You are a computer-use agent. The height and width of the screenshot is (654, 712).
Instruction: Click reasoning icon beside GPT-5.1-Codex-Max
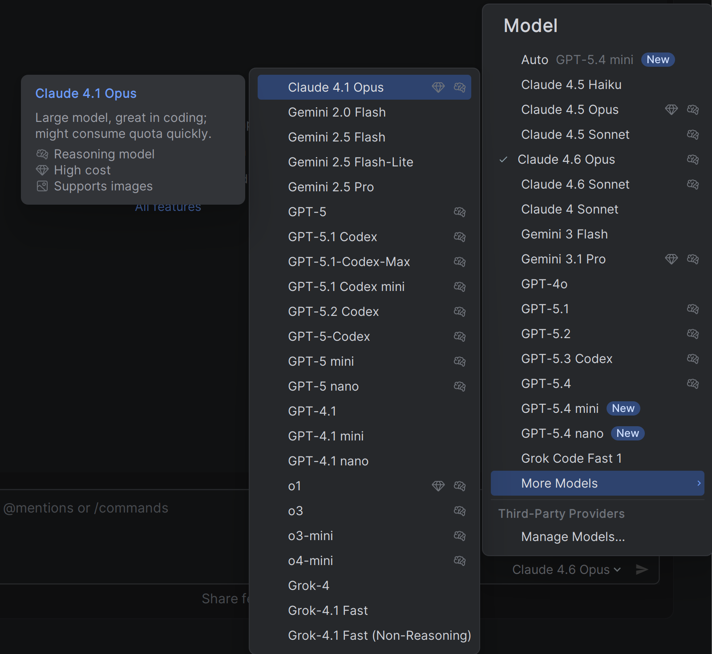coord(460,262)
